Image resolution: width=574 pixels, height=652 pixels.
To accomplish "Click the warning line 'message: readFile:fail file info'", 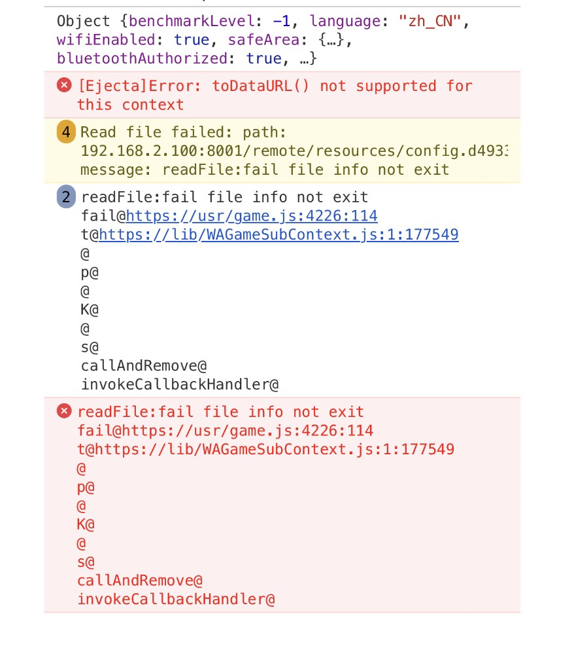I will pyautogui.click(x=265, y=170).
